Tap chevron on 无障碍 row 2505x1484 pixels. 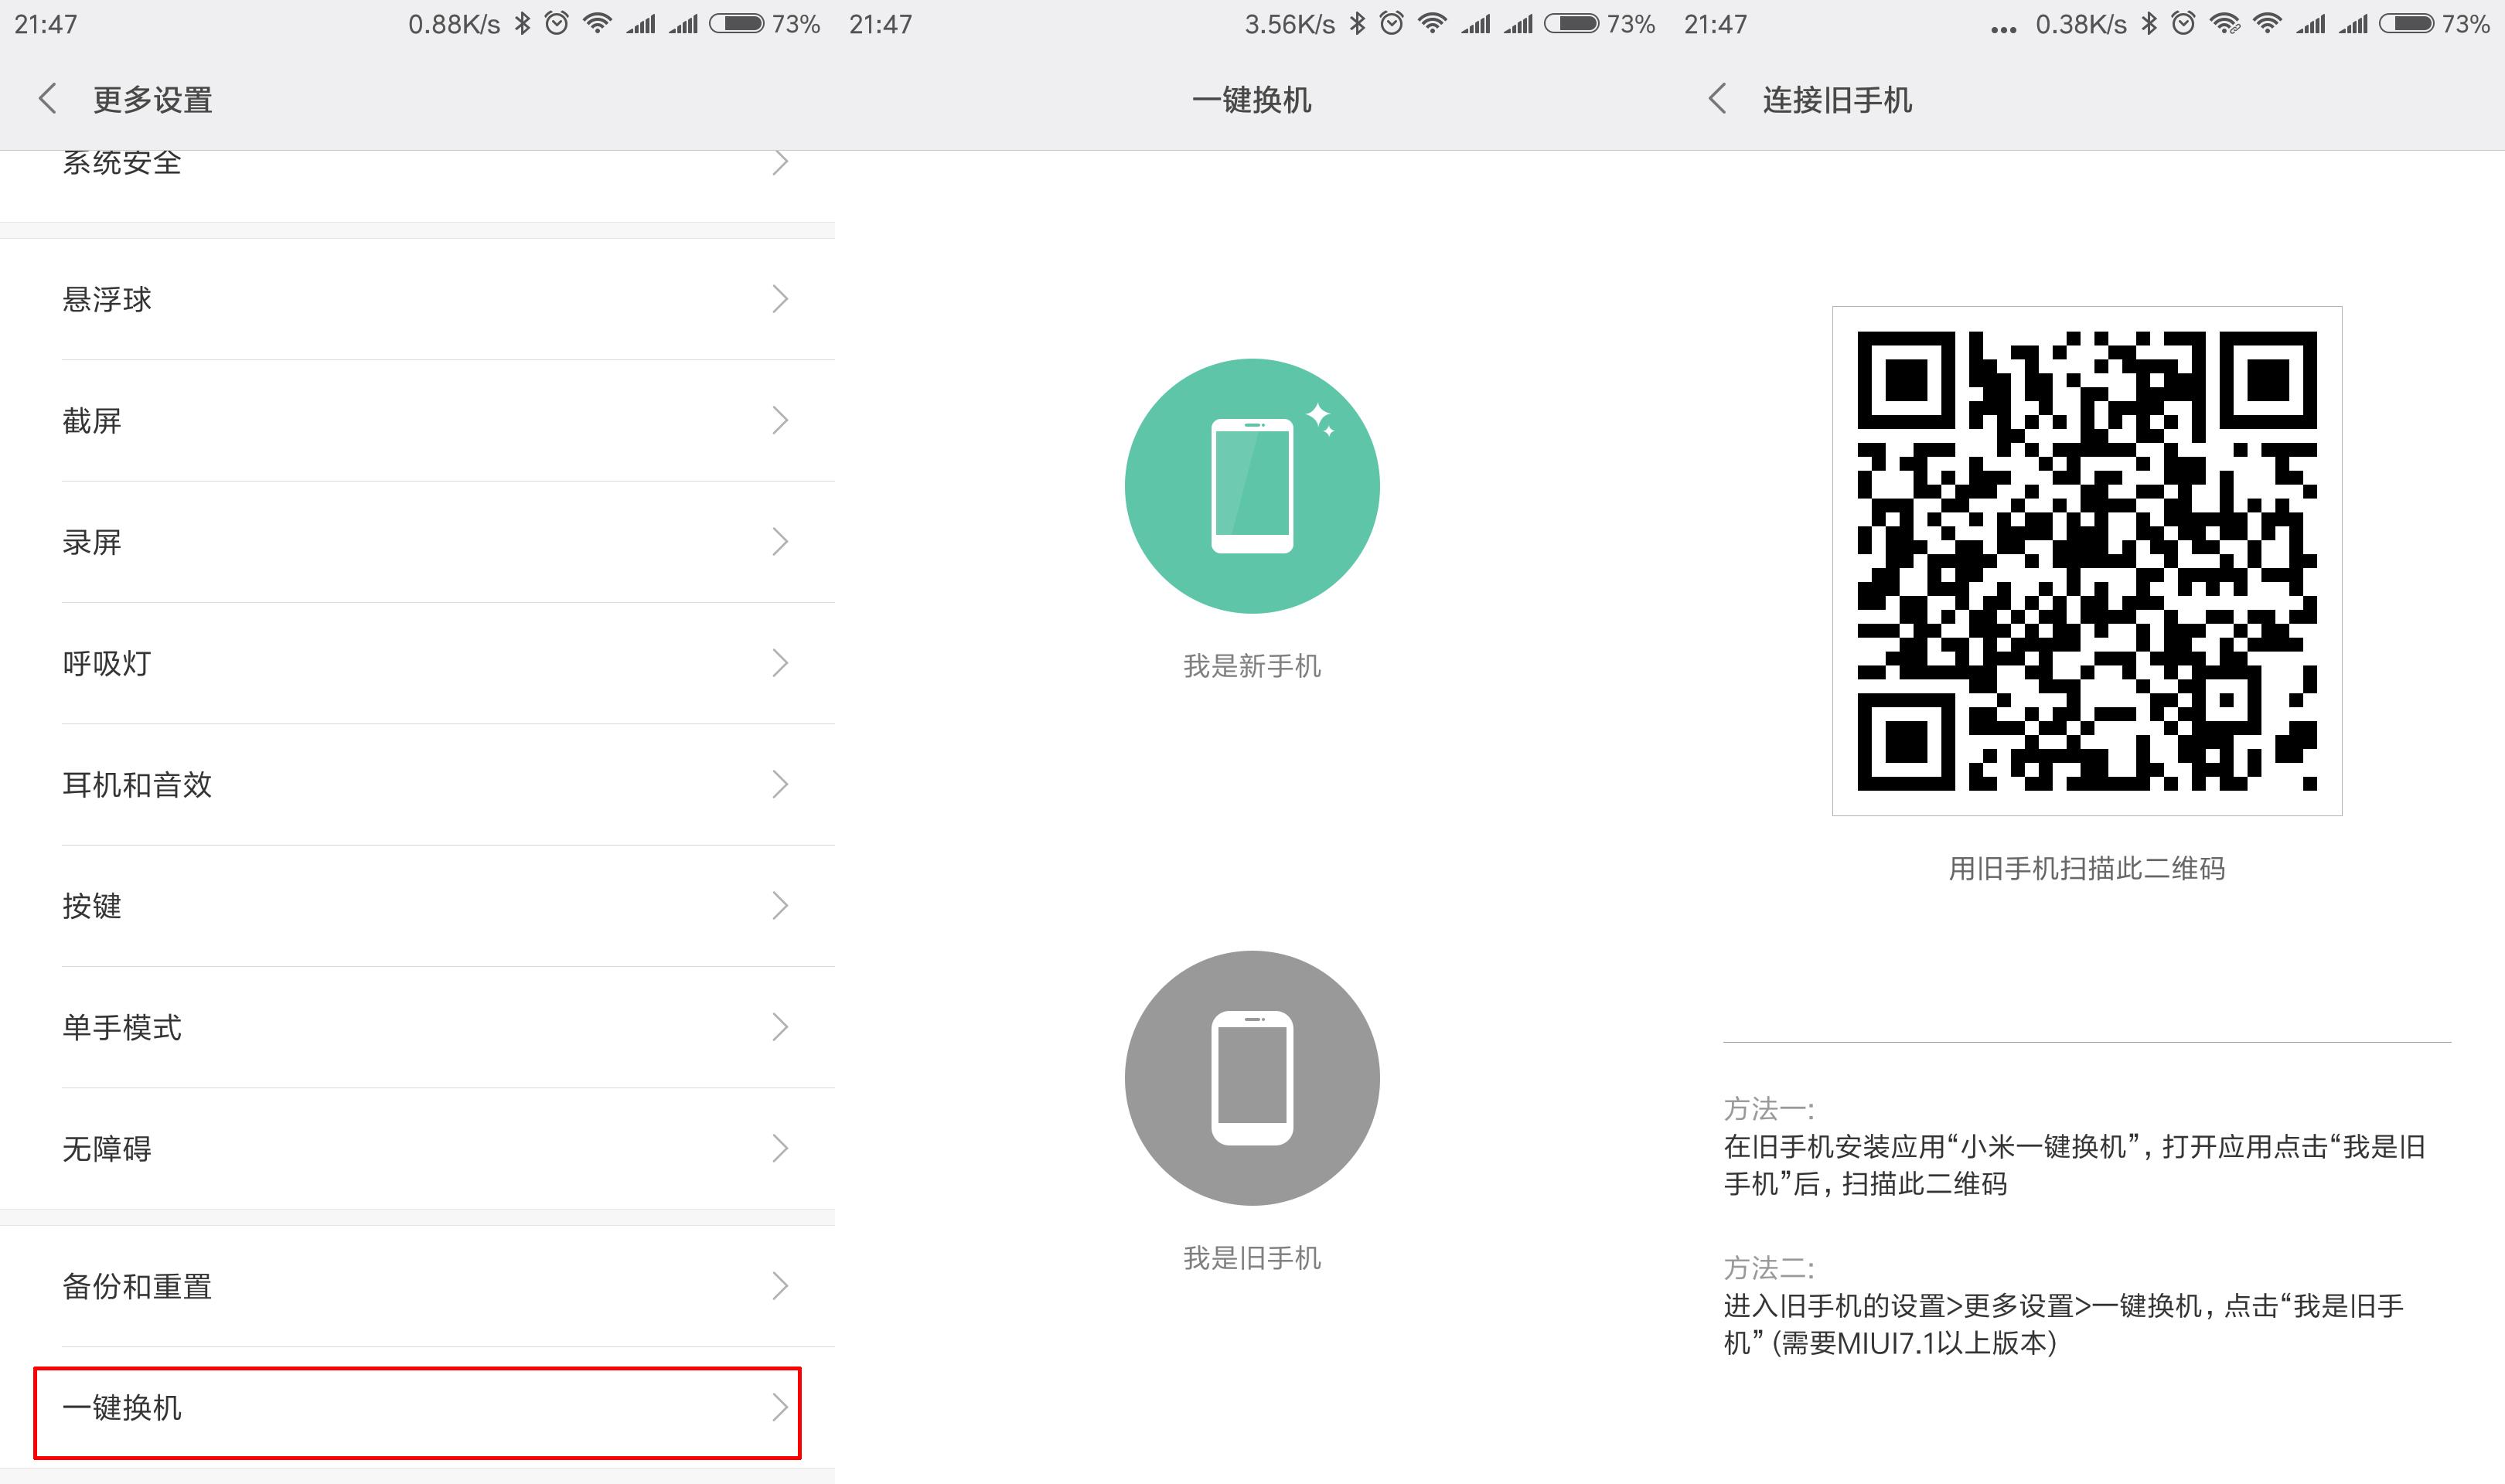pos(780,1149)
